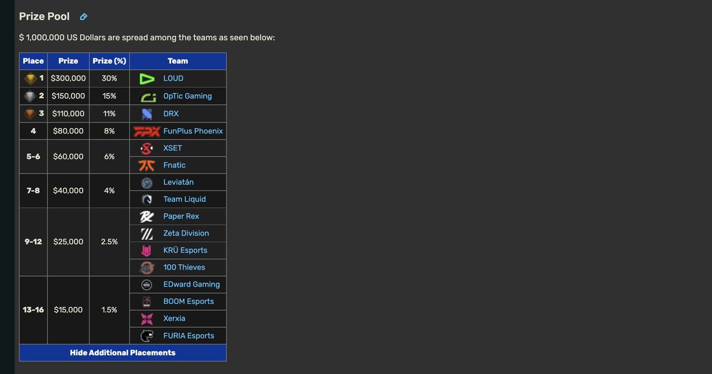Open the Paper Rex link
This screenshot has height=374, width=712.
[x=182, y=217]
